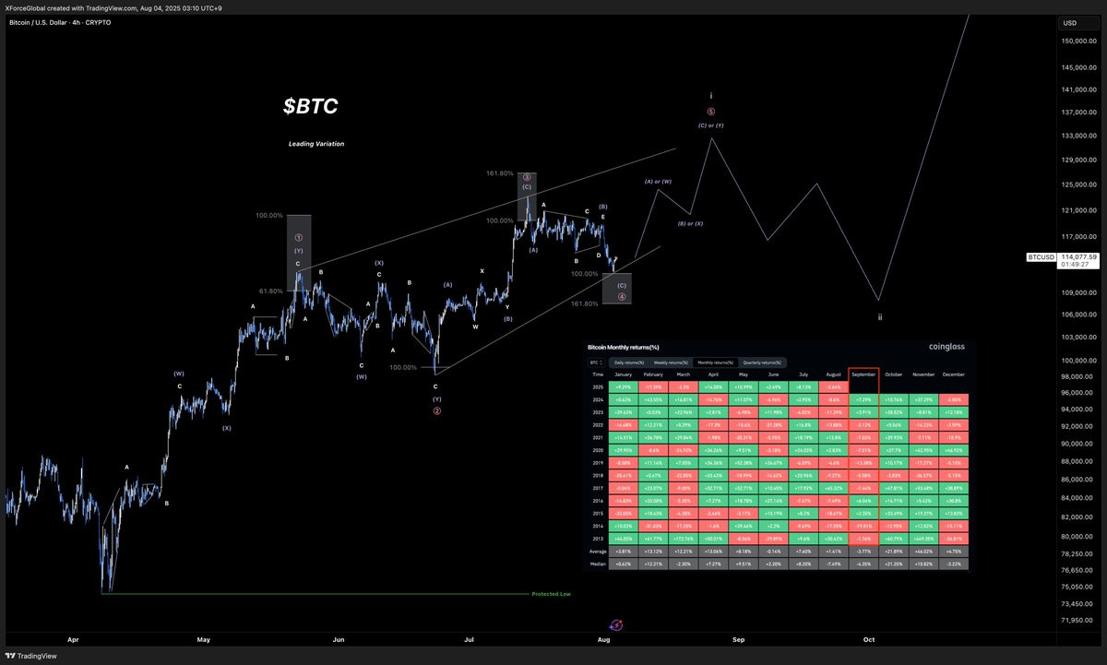Open the BTC coin selector in returns table
Image resolution: width=1107 pixels, height=665 pixels.
[596, 362]
